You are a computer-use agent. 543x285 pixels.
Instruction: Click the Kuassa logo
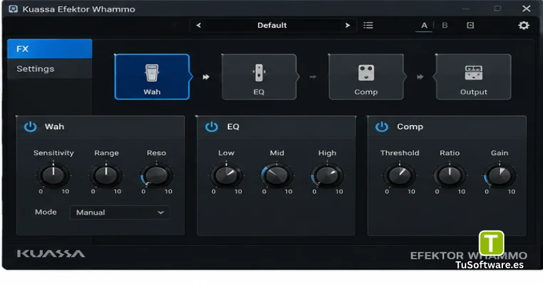point(51,254)
